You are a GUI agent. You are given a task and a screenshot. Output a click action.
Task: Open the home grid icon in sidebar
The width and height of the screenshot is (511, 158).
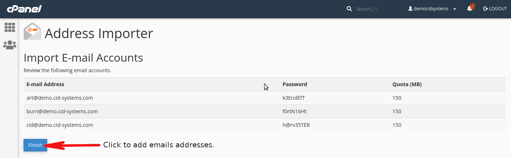click(x=10, y=27)
